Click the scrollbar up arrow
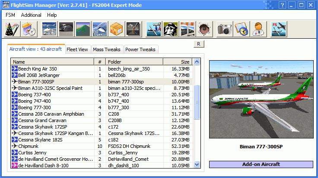 point(197,62)
